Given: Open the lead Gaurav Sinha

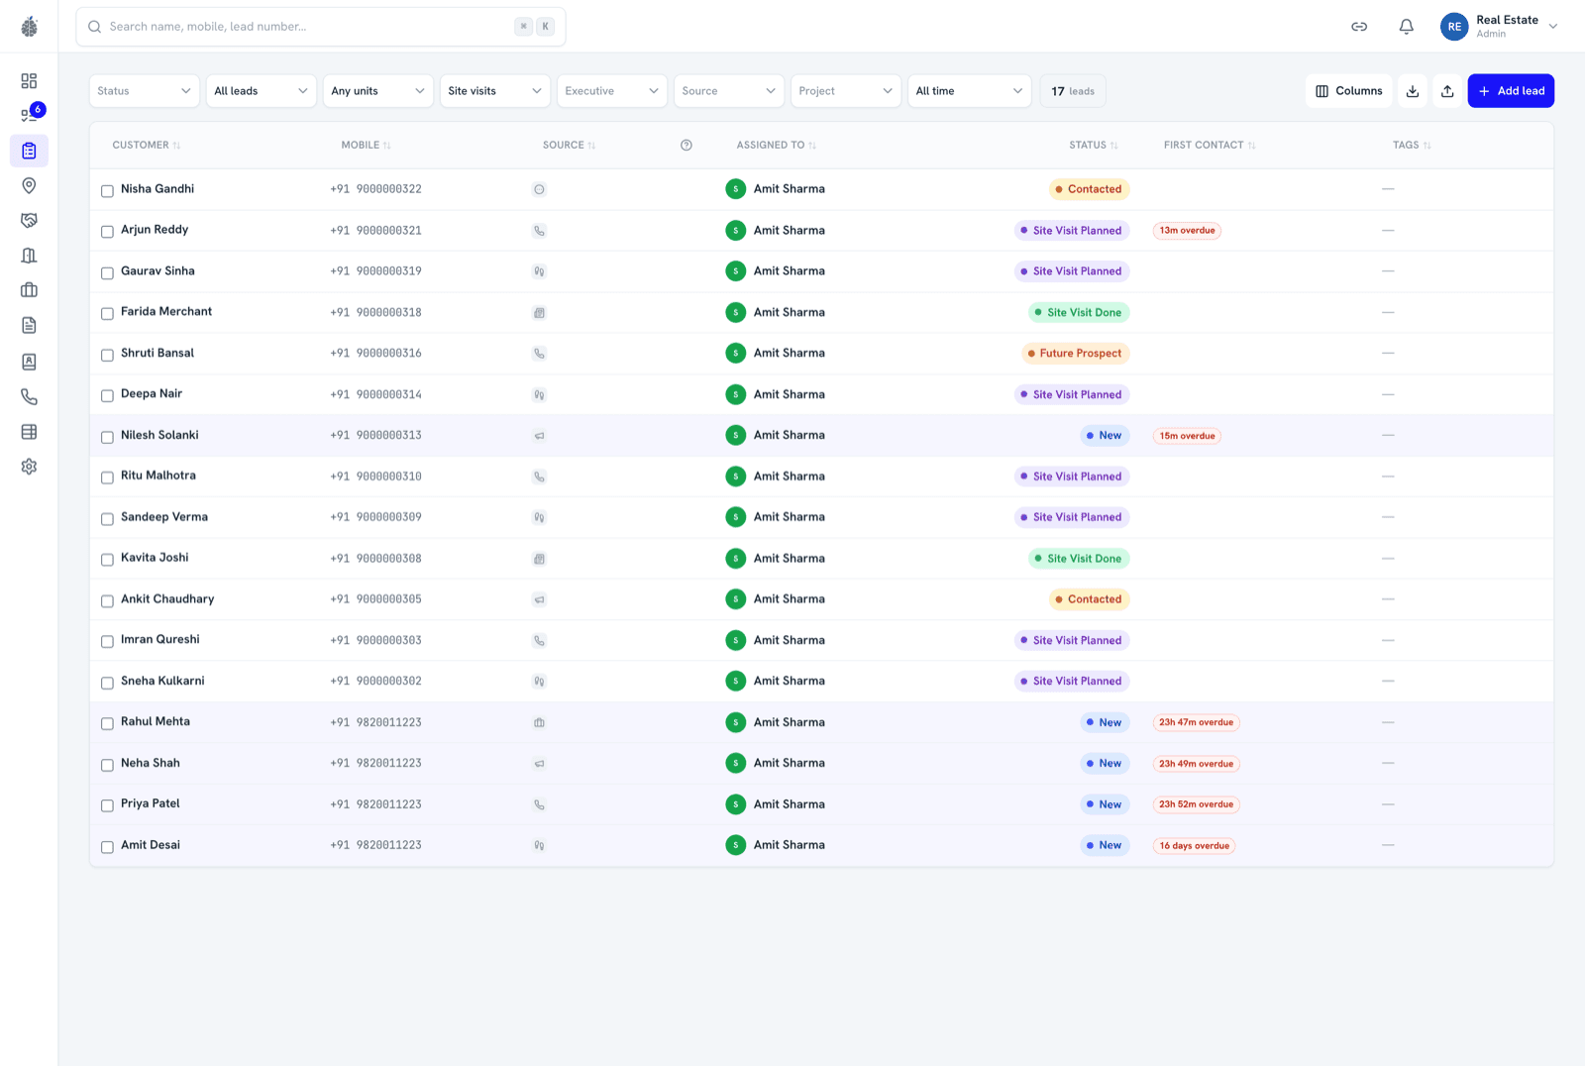Looking at the screenshot, I should 158,270.
